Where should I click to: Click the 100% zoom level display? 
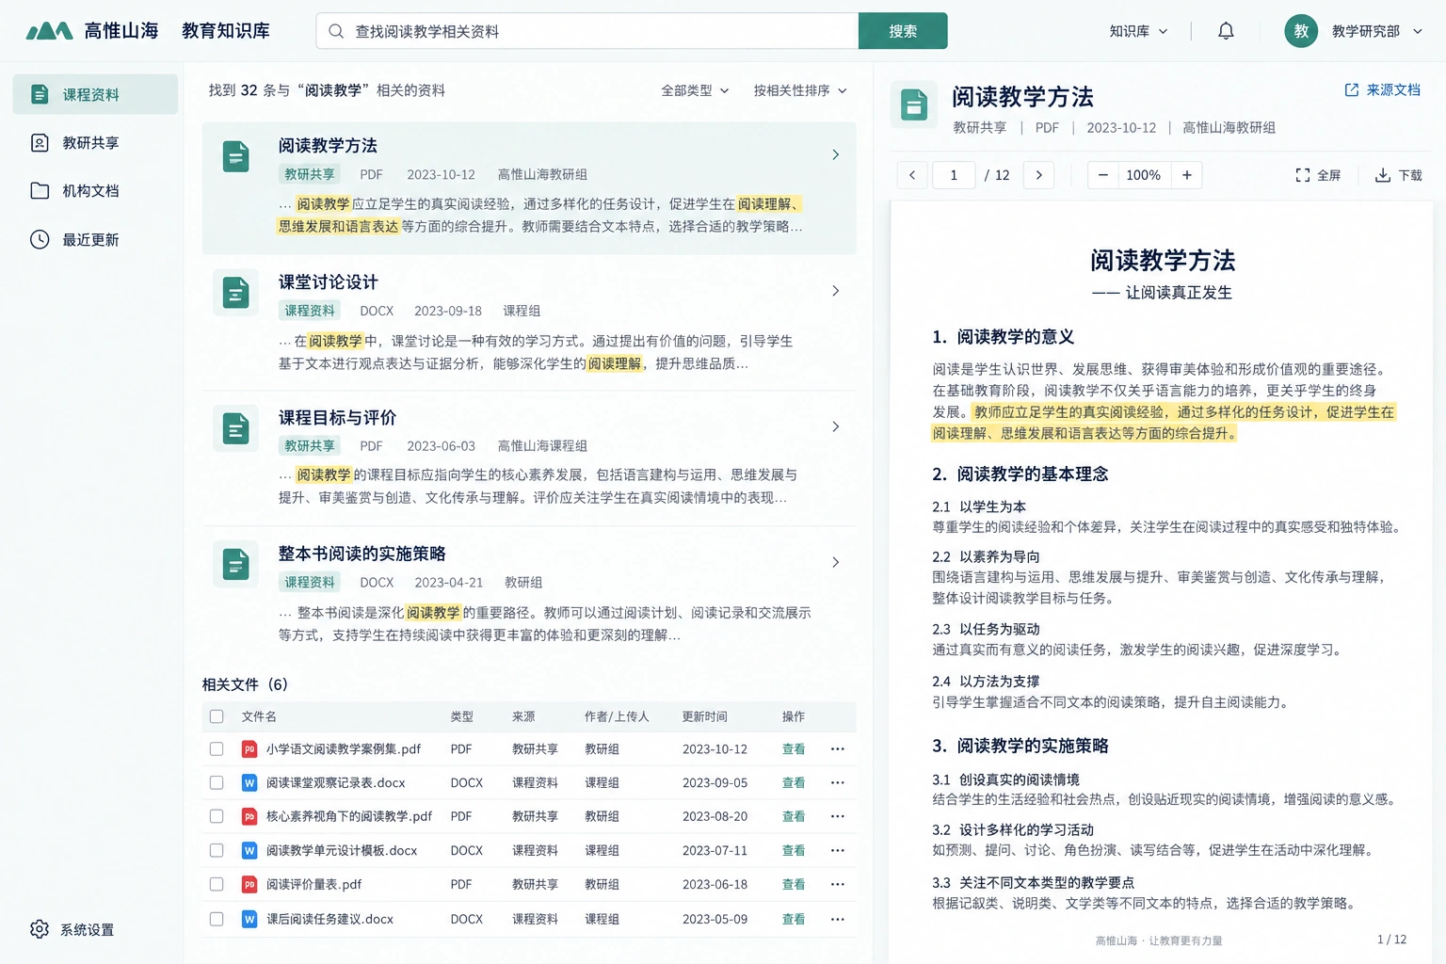1144,175
